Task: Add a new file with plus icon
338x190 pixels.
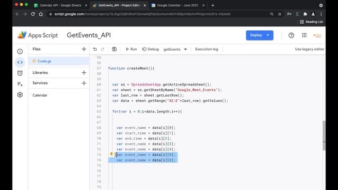Action: coord(84,49)
